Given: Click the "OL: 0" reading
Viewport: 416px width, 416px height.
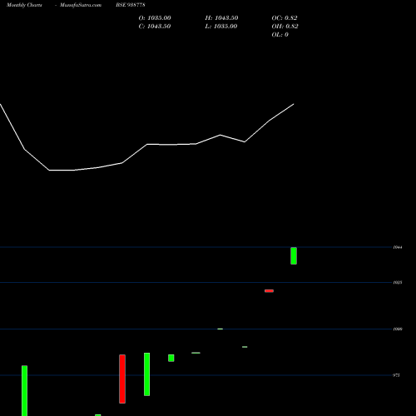Looking at the screenshot, I should pos(280,35).
